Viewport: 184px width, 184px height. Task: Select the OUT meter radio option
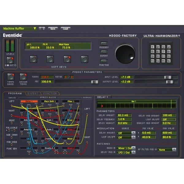tap(15, 65)
